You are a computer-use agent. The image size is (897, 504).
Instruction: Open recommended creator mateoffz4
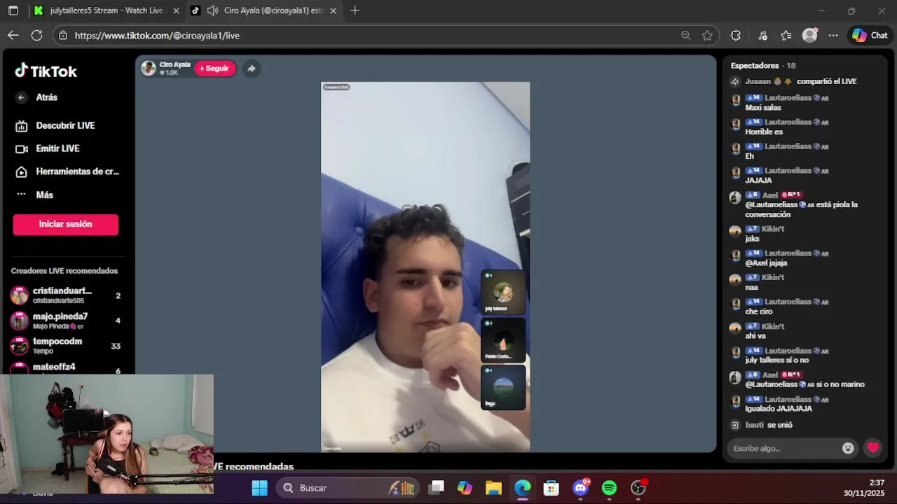65,368
